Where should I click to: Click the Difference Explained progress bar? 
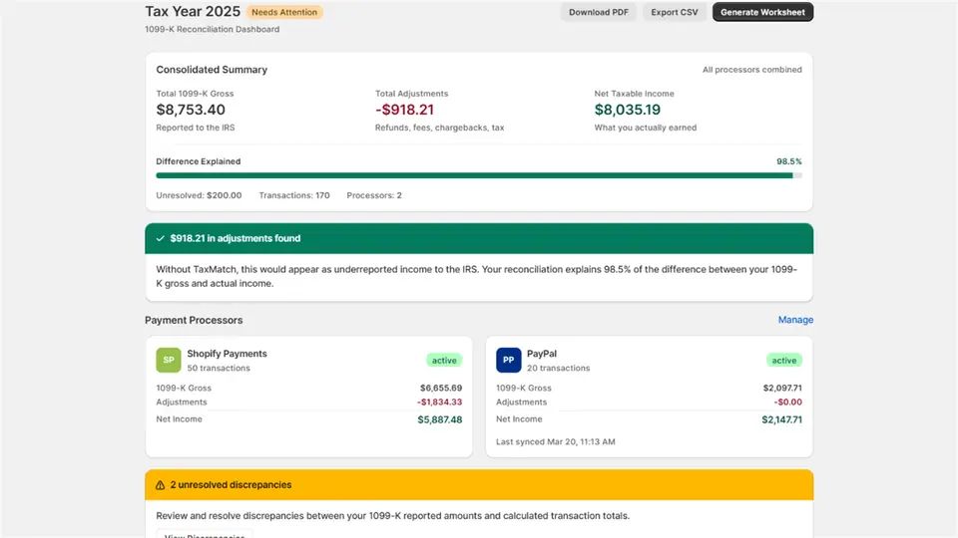click(x=479, y=175)
